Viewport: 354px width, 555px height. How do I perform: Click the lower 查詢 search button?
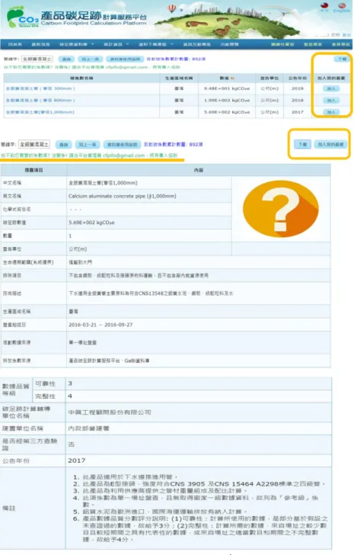(64, 144)
